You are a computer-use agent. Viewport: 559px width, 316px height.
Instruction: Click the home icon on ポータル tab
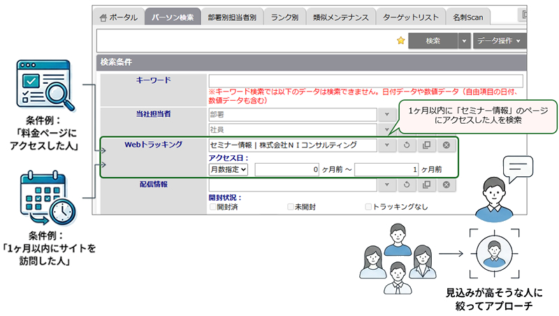[103, 17]
